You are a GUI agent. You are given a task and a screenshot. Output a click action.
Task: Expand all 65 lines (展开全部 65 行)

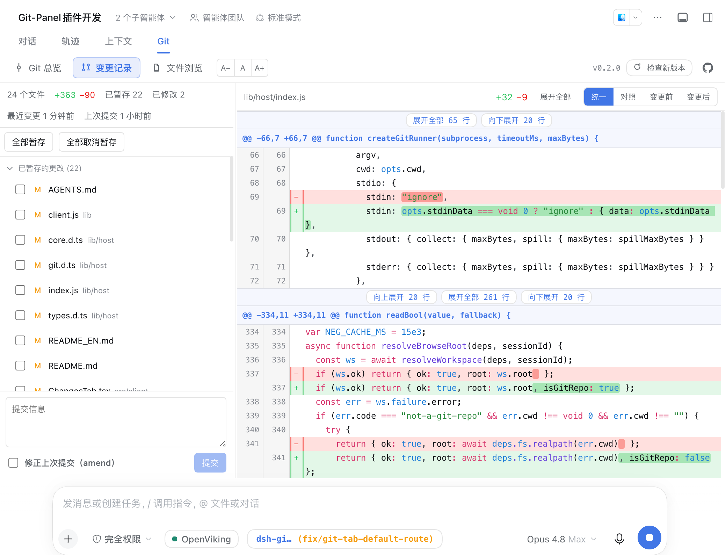[x=441, y=120]
